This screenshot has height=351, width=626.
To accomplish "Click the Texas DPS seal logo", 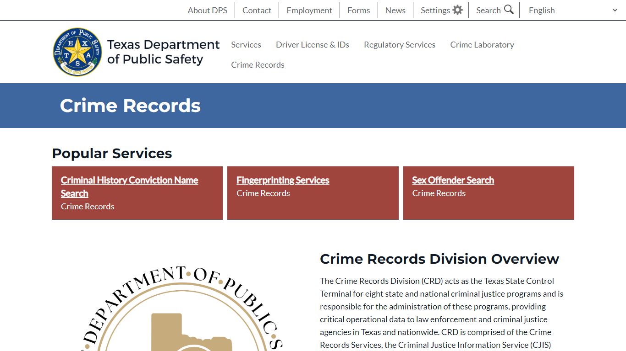I will click(x=77, y=52).
